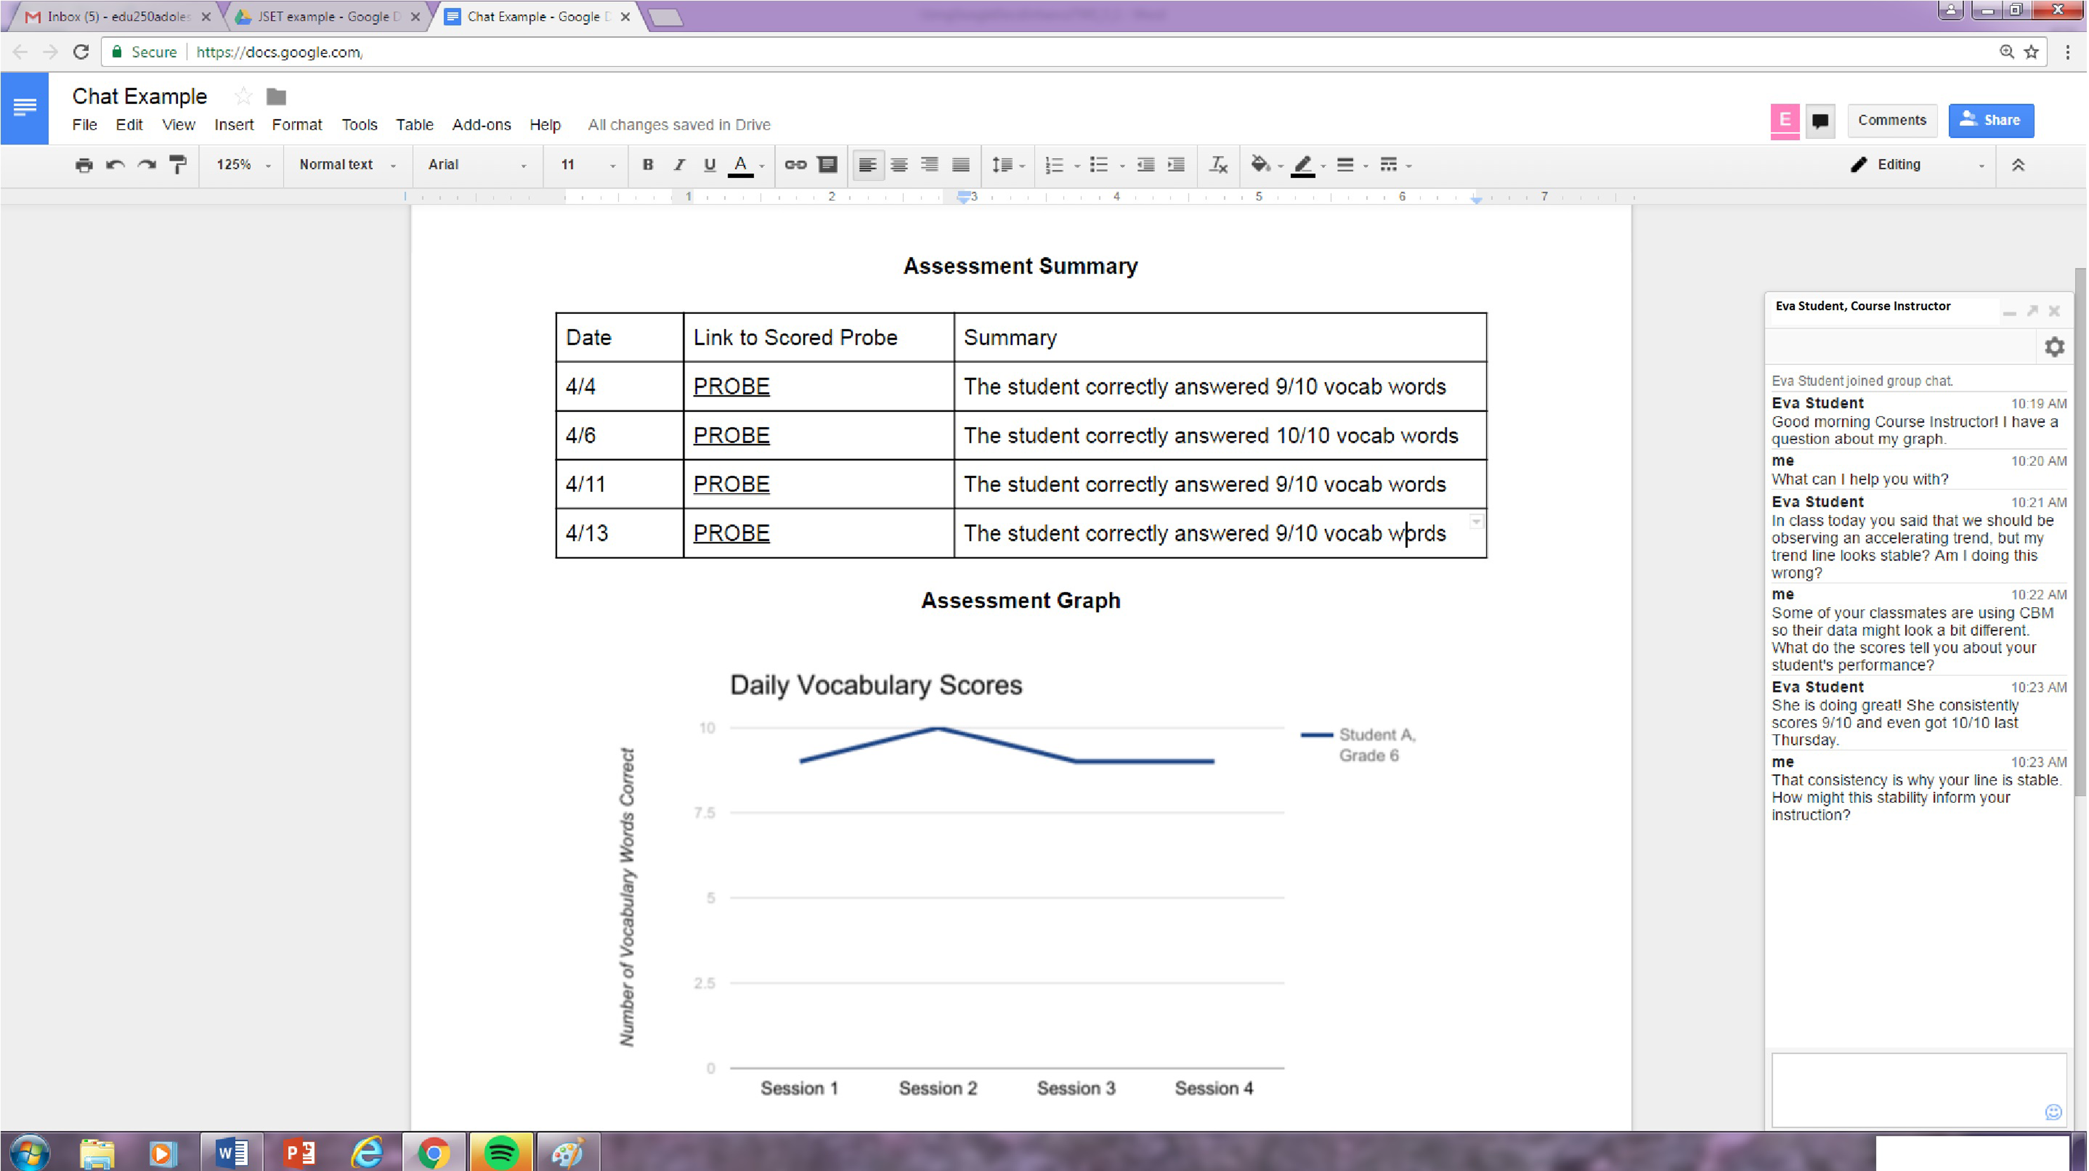Click the blue Share button

tap(1991, 120)
